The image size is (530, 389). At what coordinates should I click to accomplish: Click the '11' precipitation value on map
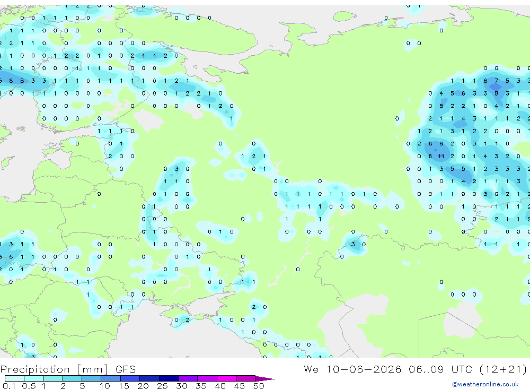coord(441,157)
